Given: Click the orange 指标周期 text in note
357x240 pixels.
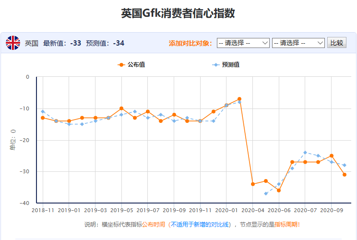Looking at the screenshot, I should pos(286,225).
